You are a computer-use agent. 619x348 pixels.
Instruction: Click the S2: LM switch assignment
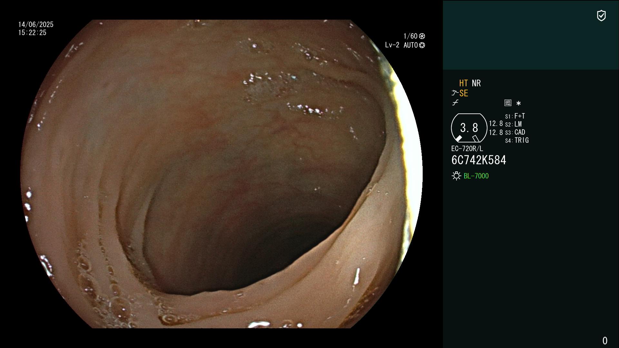[x=513, y=124]
